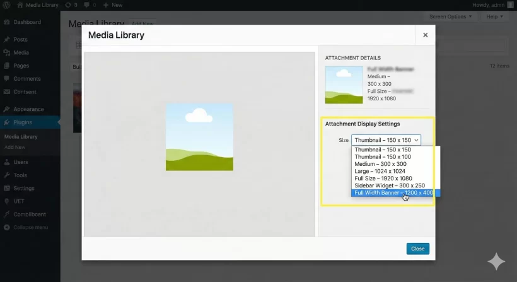The width and height of the screenshot is (517, 282).
Task: Click the Collapse menu arrow icon
Action: [6, 227]
